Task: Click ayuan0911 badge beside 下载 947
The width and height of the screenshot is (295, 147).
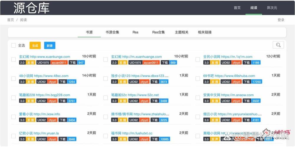Action: click(59, 63)
